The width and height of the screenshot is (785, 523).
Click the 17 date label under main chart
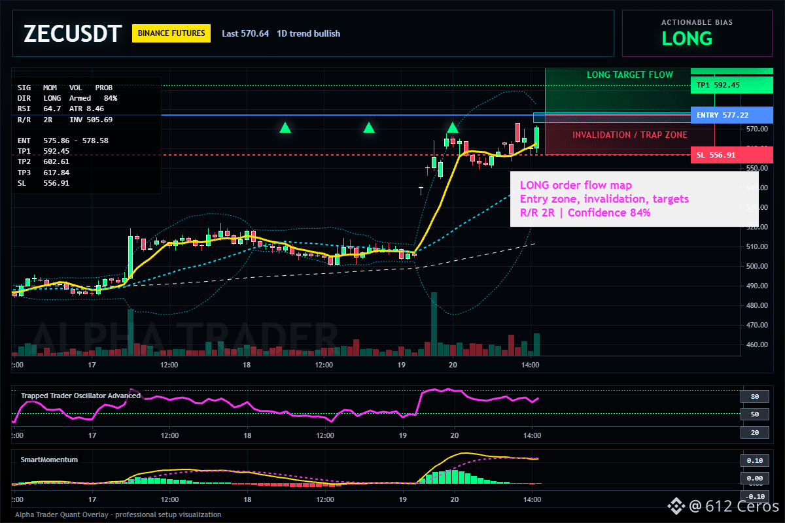[92, 364]
